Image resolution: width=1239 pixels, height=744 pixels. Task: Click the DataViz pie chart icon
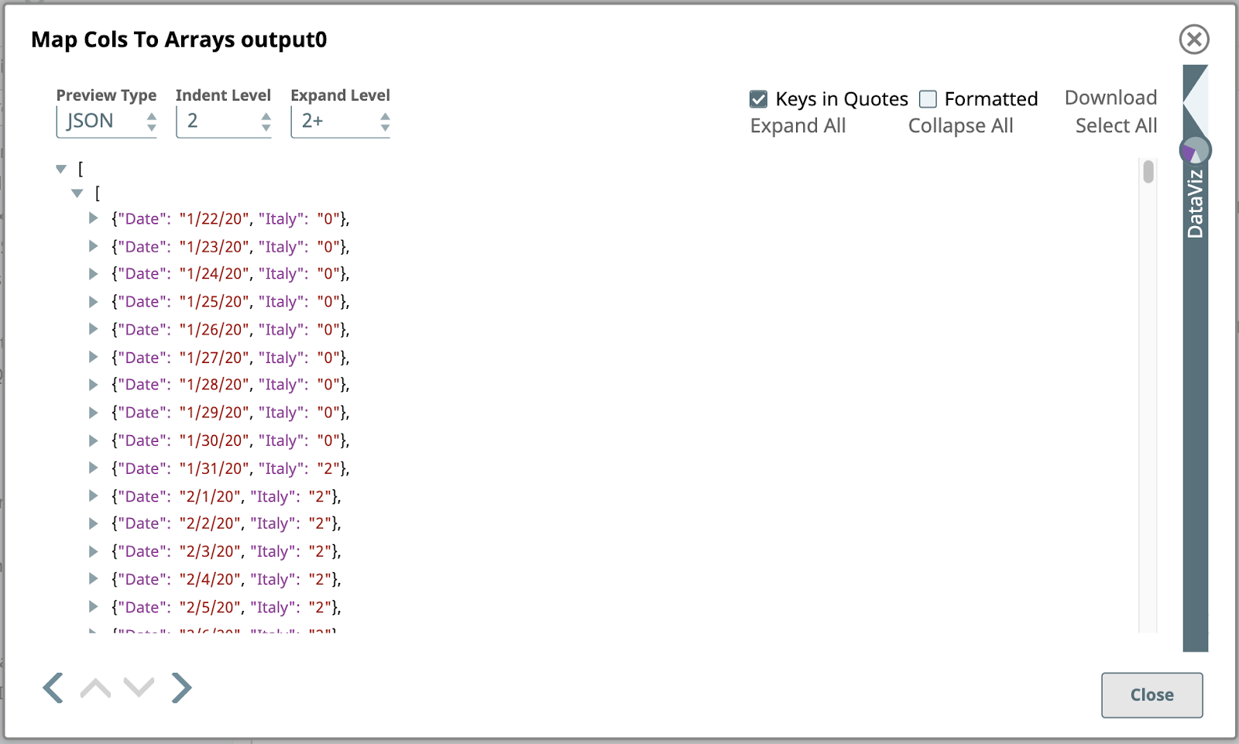(1195, 150)
